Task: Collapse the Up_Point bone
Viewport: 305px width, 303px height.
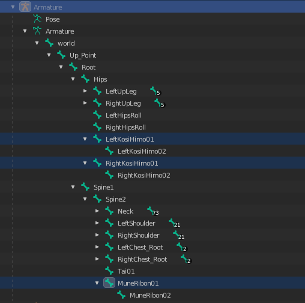Action: [x=49, y=55]
